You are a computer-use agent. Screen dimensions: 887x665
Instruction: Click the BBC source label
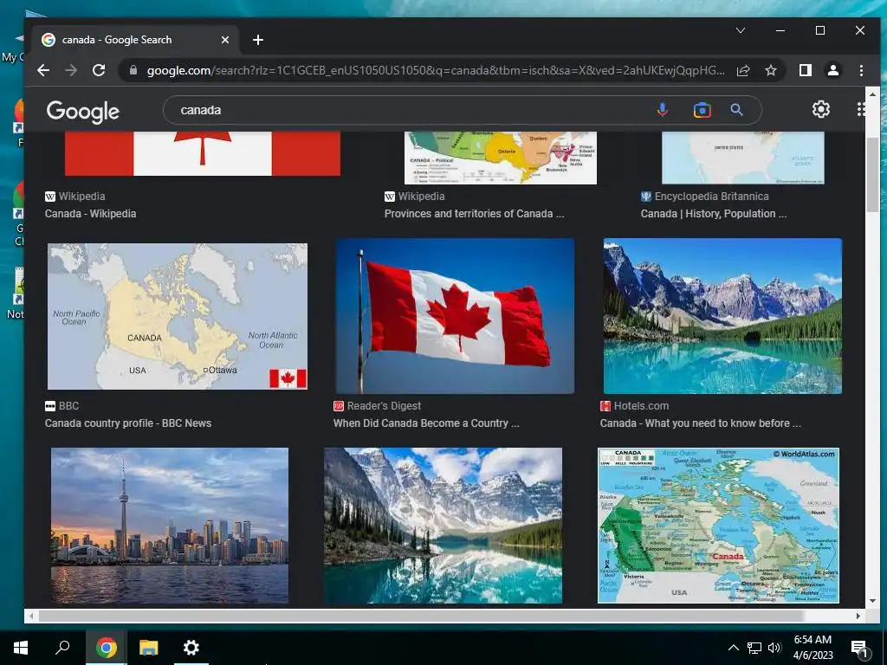pyautogui.click(x=68, y=405)
